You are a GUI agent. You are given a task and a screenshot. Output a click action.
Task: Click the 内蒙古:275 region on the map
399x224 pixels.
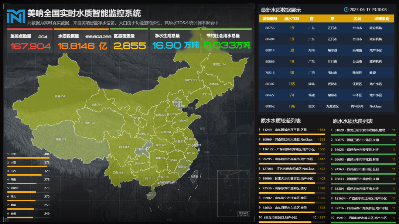tap(190, 80)
